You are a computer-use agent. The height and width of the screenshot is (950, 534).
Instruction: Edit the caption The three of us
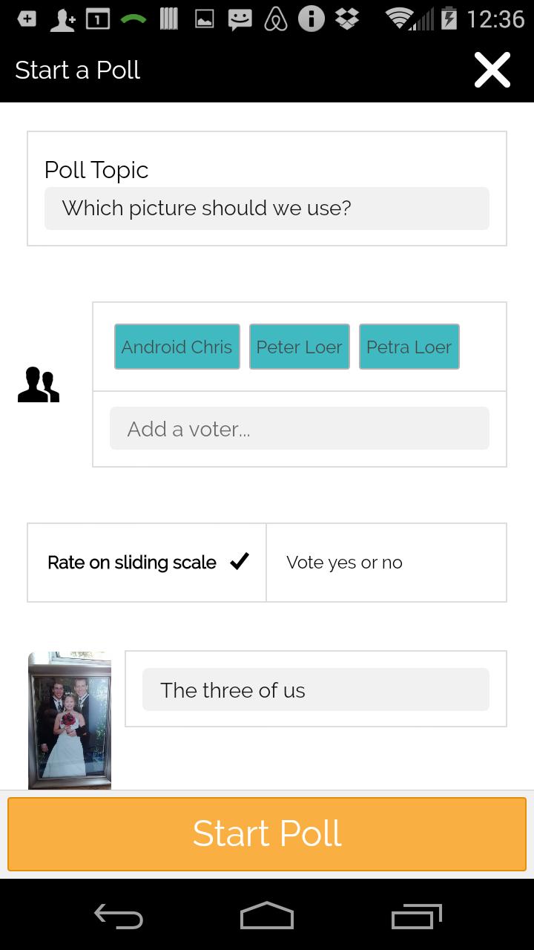316,690
